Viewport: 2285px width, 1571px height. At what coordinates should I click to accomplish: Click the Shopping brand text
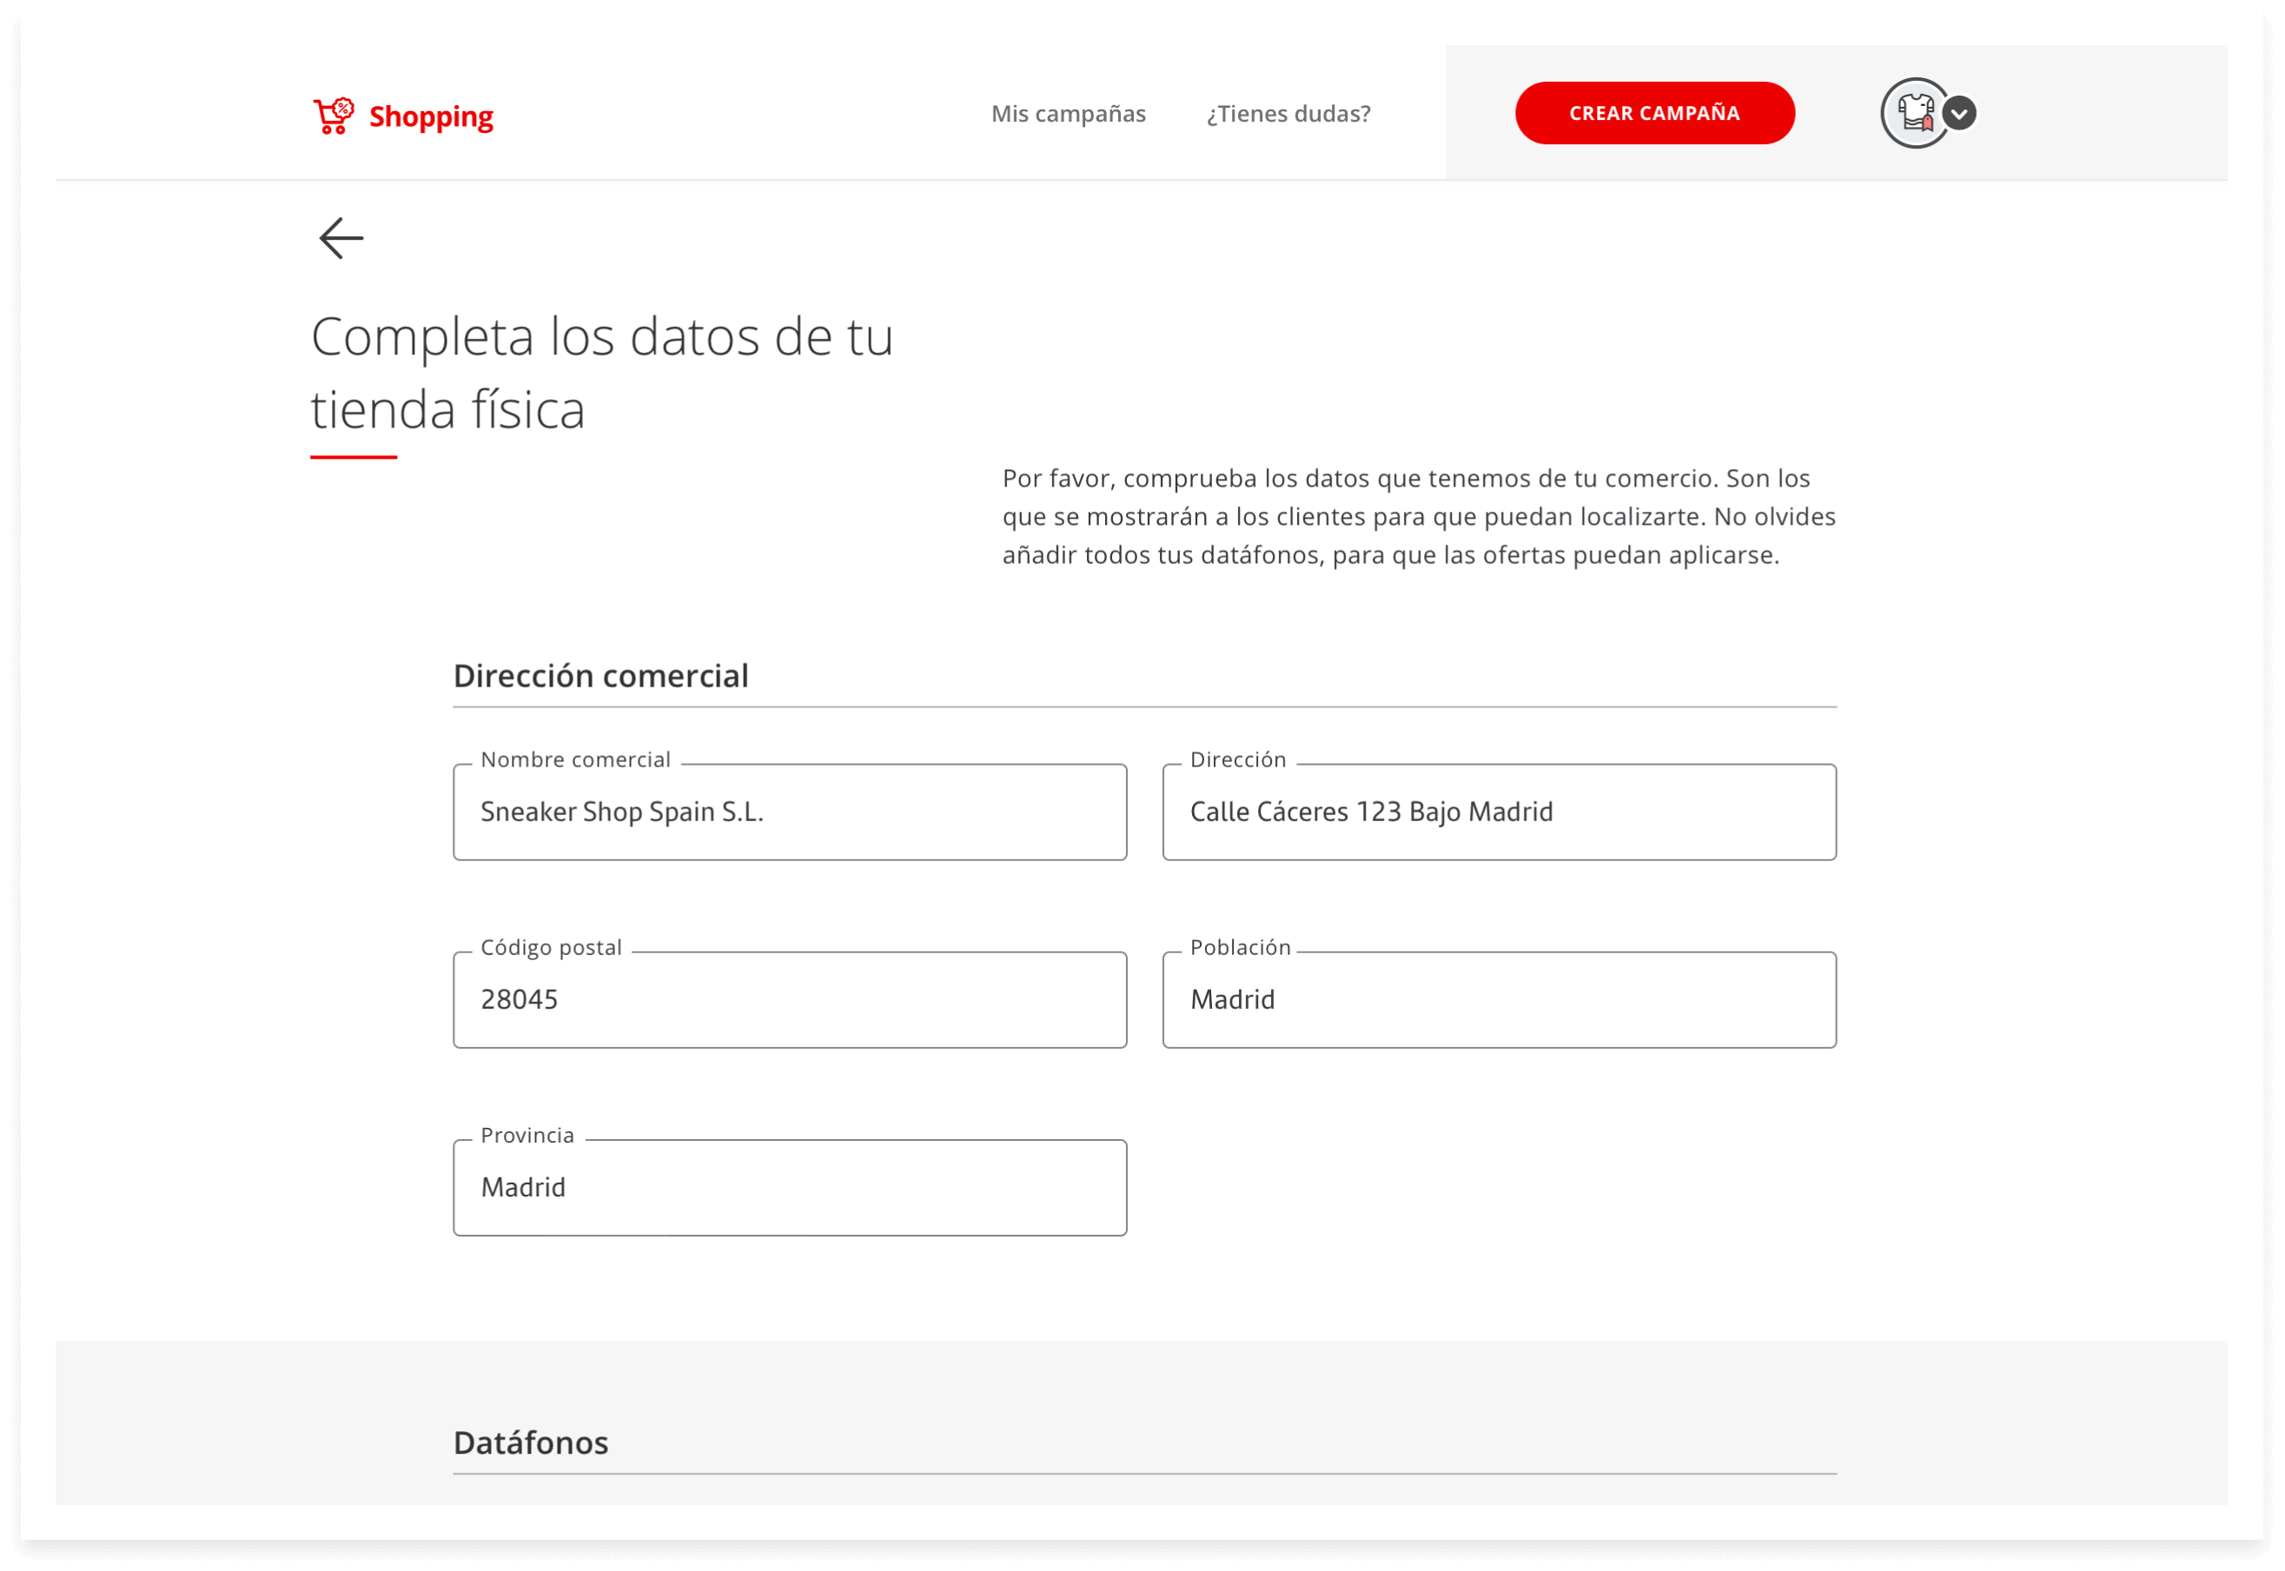pos(431,116)
